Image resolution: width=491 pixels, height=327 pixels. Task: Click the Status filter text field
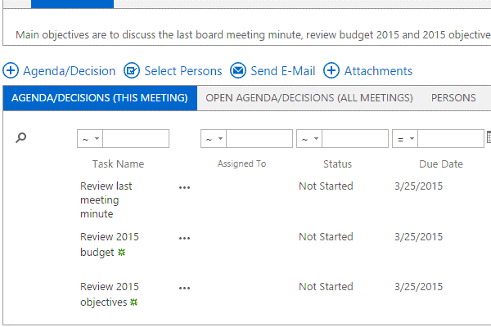click(355, 139)
